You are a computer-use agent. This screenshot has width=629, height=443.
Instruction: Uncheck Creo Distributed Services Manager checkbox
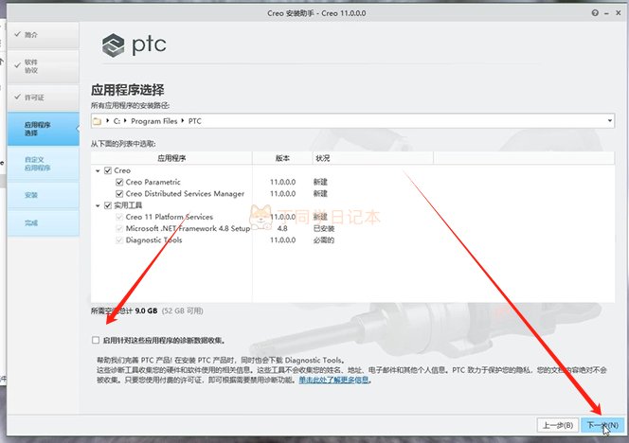click(x=119, y=194)
